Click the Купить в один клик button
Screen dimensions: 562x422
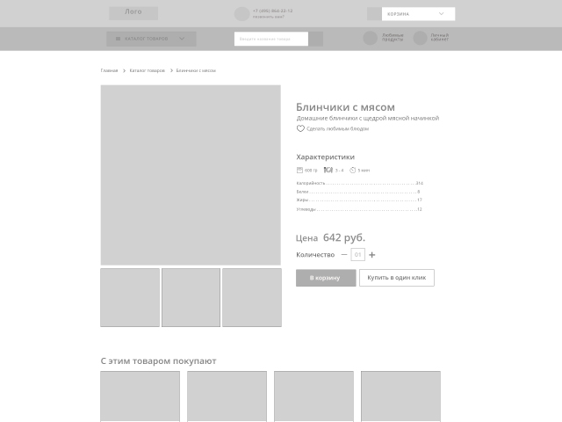pos(397,278)
